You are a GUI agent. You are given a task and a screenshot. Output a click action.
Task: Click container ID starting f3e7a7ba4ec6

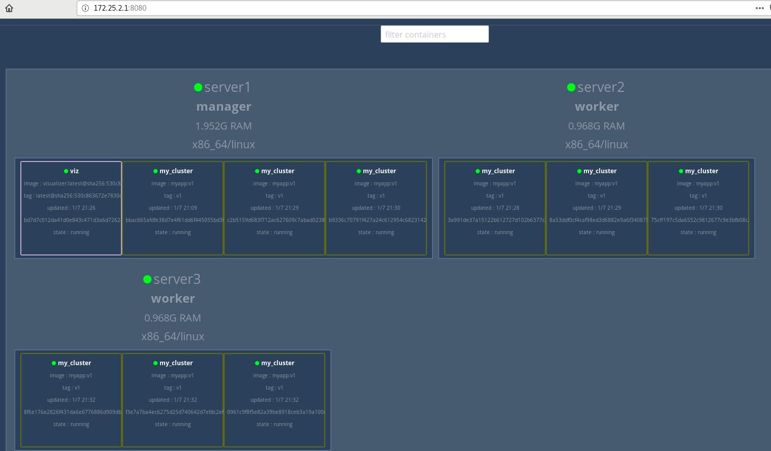point(174,412)
